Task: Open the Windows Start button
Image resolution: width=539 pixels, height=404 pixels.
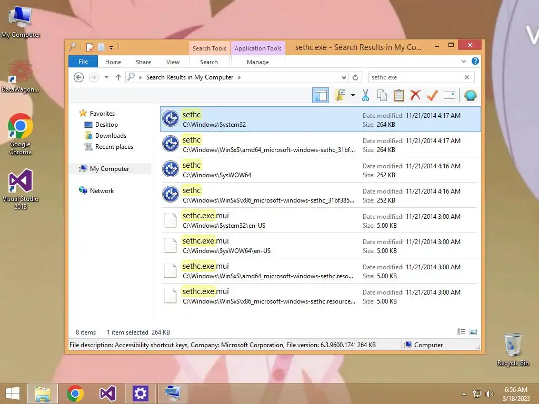Action: (x=13, y=393)
